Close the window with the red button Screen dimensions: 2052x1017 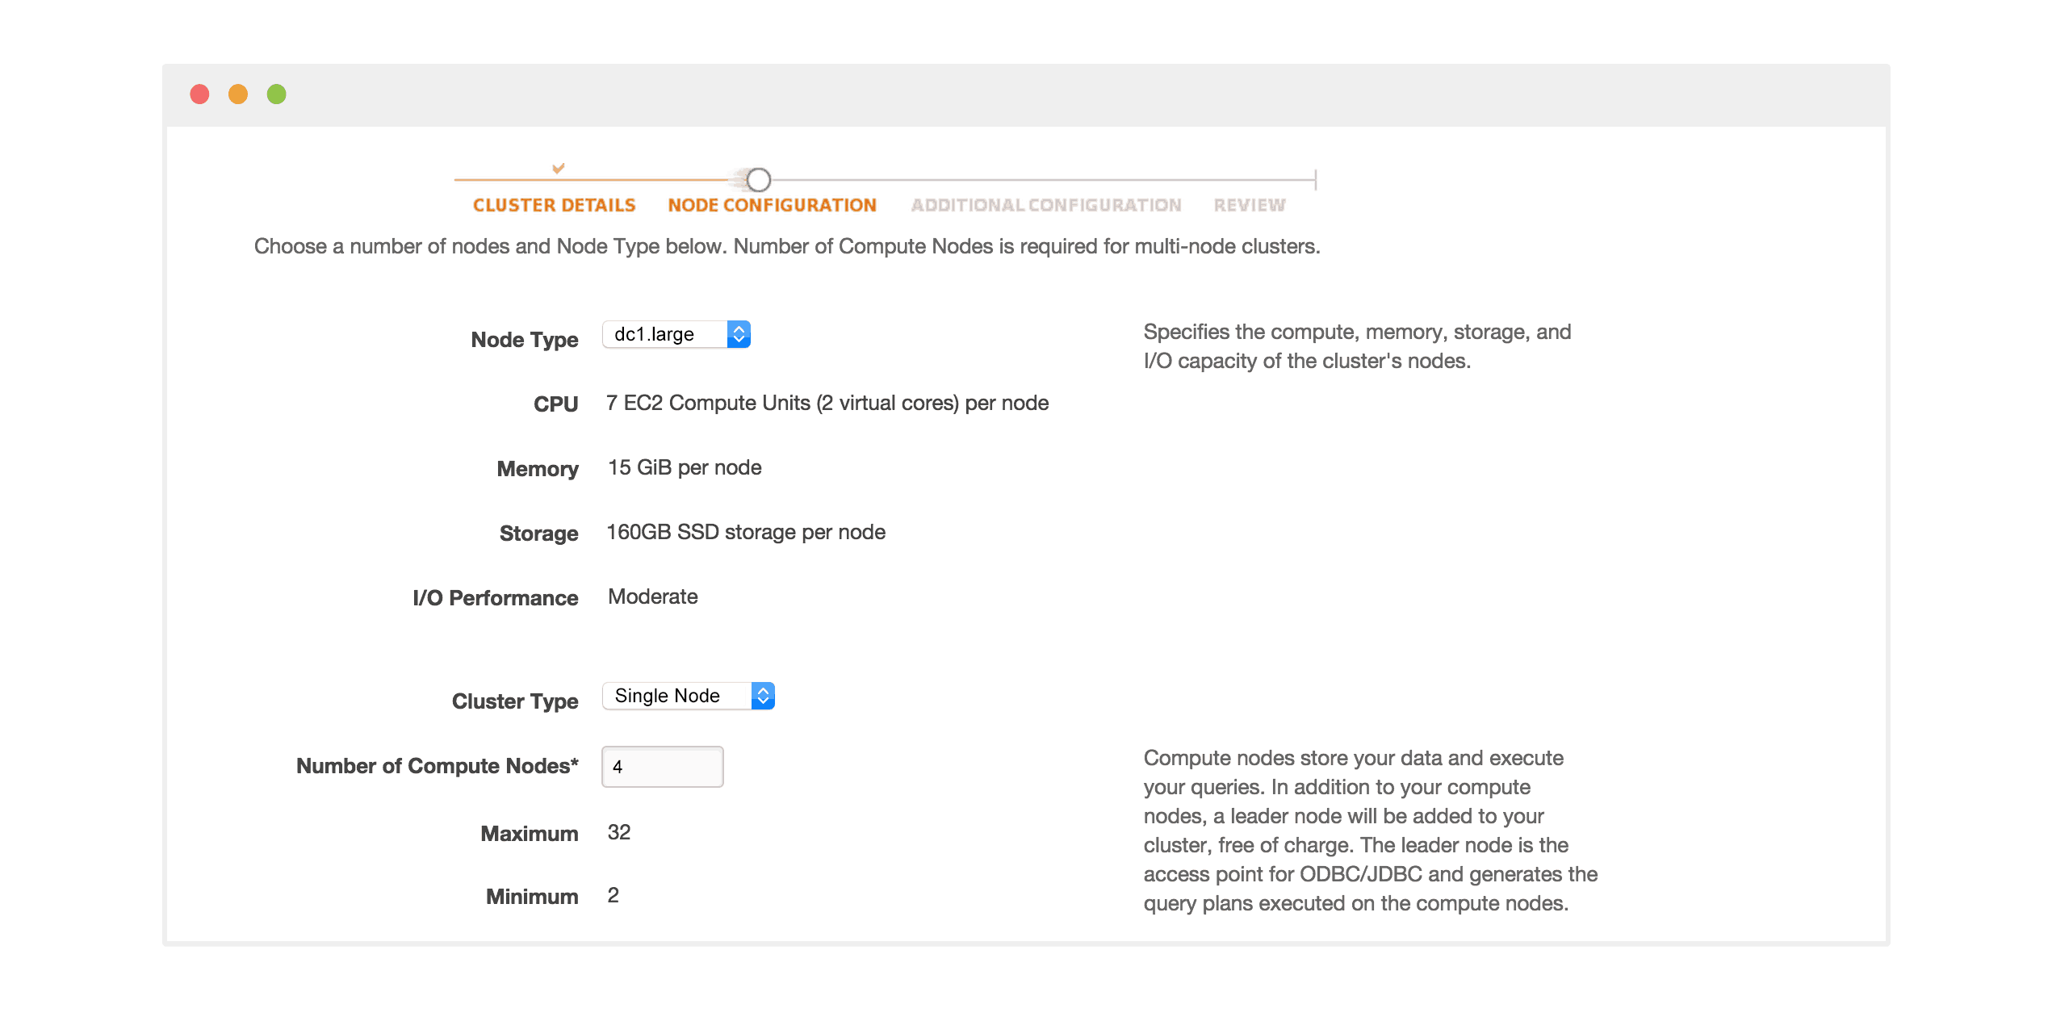(199, 94)
